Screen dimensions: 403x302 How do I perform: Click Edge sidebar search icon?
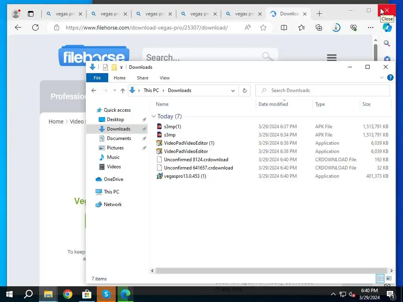[x=387, y=43]
